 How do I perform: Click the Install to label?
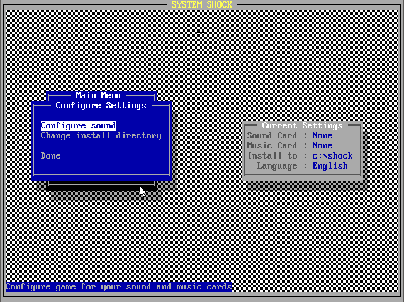(x=272, y=156)
